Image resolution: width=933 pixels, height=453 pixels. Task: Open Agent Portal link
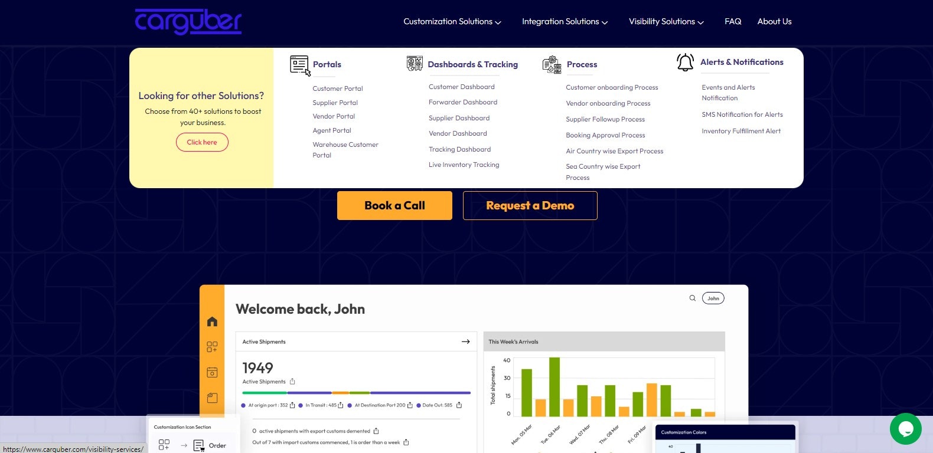tap(332, 130)
